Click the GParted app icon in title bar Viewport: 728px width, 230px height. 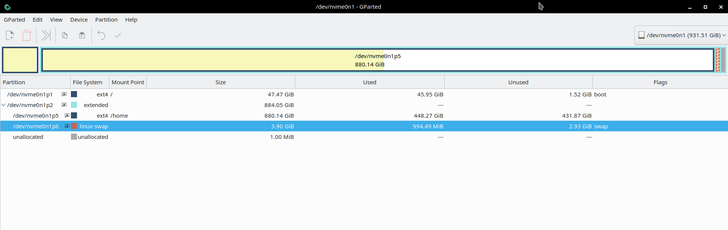(x=7, y=7)
